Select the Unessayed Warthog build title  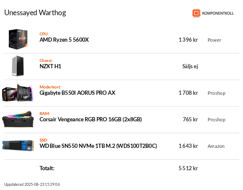tap(35, 13)
